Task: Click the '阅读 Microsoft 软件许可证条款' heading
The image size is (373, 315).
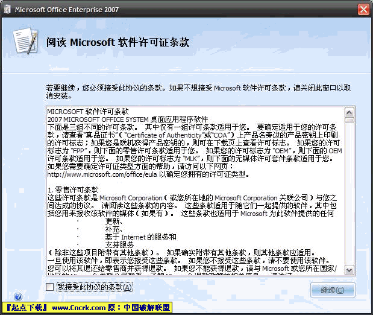Action: 118,42
